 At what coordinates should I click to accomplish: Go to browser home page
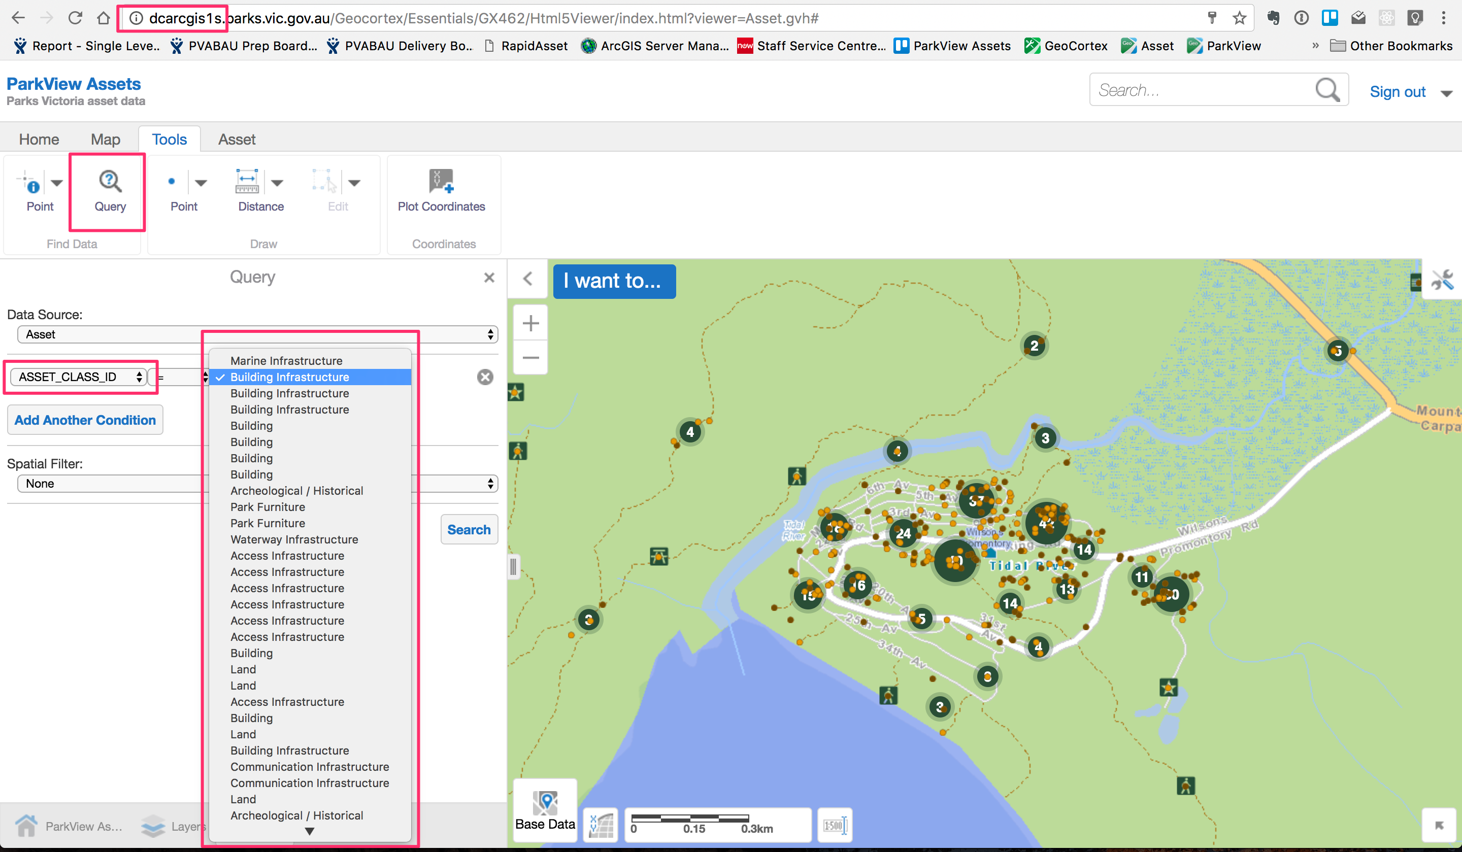coord(103,18)
